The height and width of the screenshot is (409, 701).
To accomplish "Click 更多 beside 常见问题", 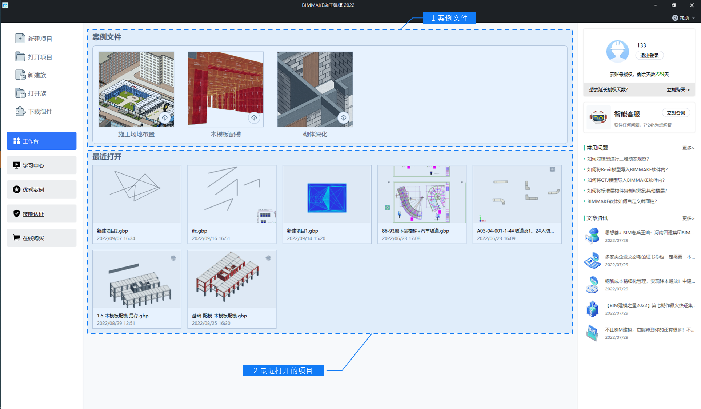I will click(x=688, y=148).
